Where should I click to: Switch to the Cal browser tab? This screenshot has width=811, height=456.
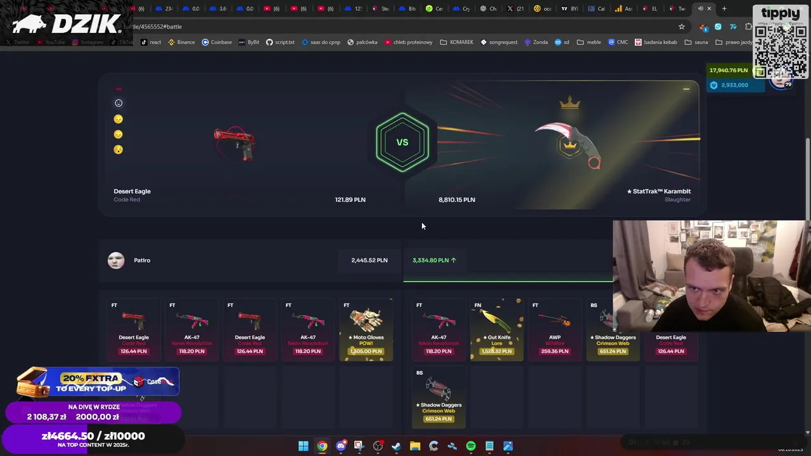click(596, 8)
